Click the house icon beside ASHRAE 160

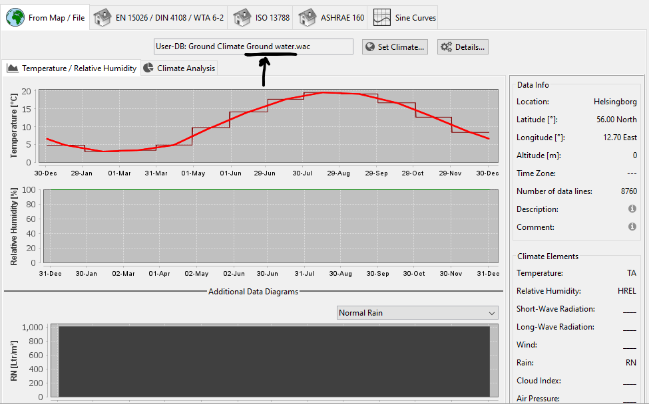(308, 17)
